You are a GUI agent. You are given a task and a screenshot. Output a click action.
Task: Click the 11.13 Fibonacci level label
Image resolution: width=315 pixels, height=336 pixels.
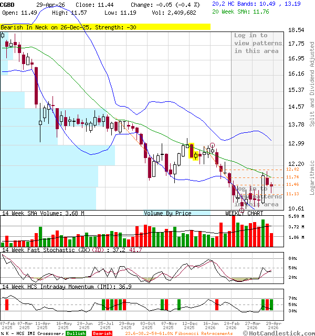pos(293,194)
